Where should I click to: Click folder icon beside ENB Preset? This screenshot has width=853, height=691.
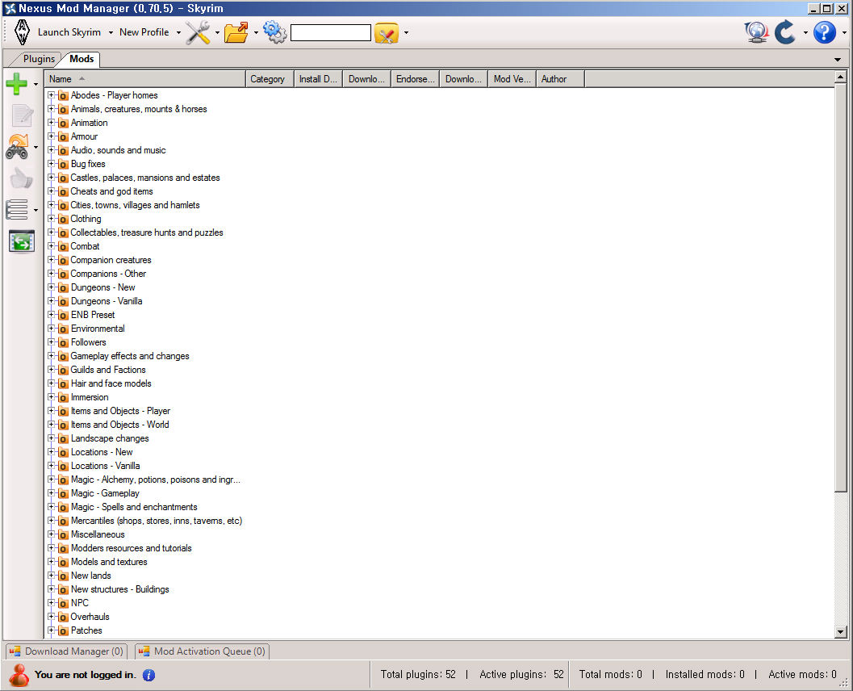pyautogui.click(x=63, y=315)
